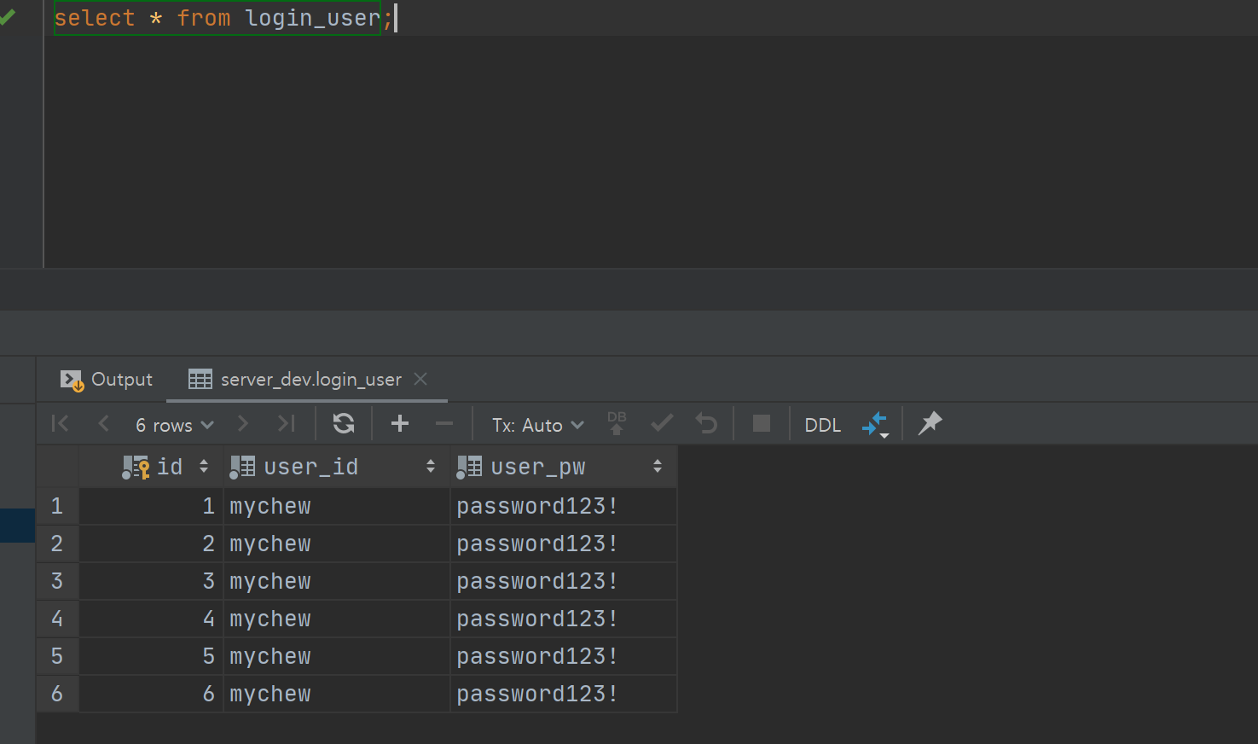The width and height of the screenshot is (1258, 744).
Task: Select the password123! cell in row 1
Action: pyautogui.click(x=564, y=506)
